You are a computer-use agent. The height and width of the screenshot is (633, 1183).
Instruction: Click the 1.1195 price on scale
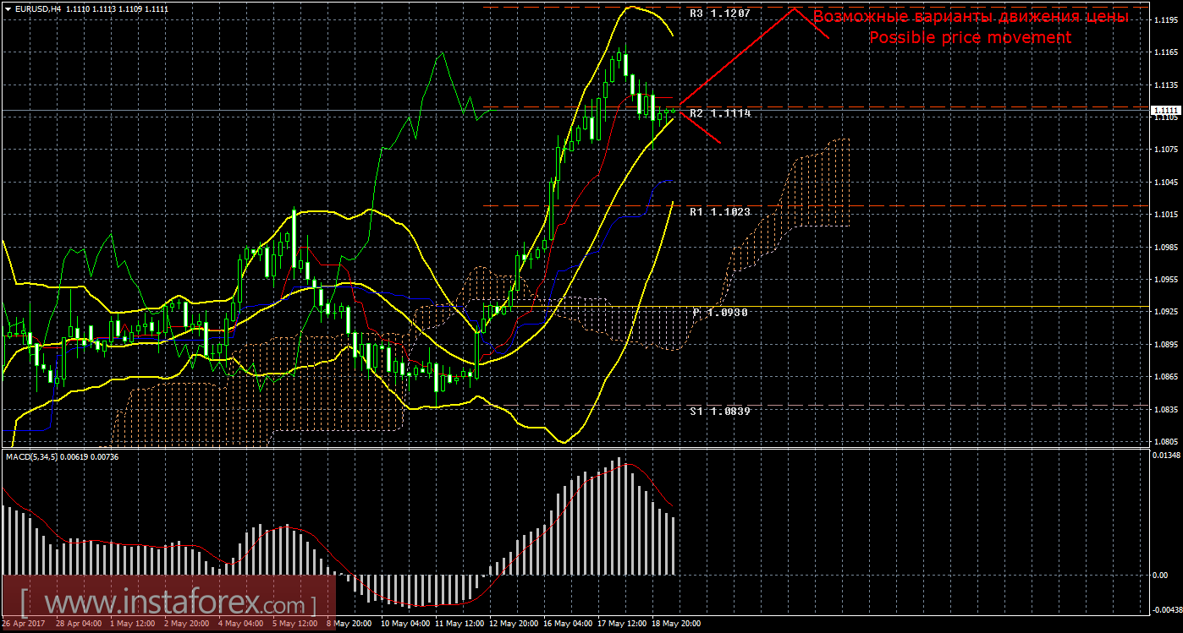point(1164,20)
